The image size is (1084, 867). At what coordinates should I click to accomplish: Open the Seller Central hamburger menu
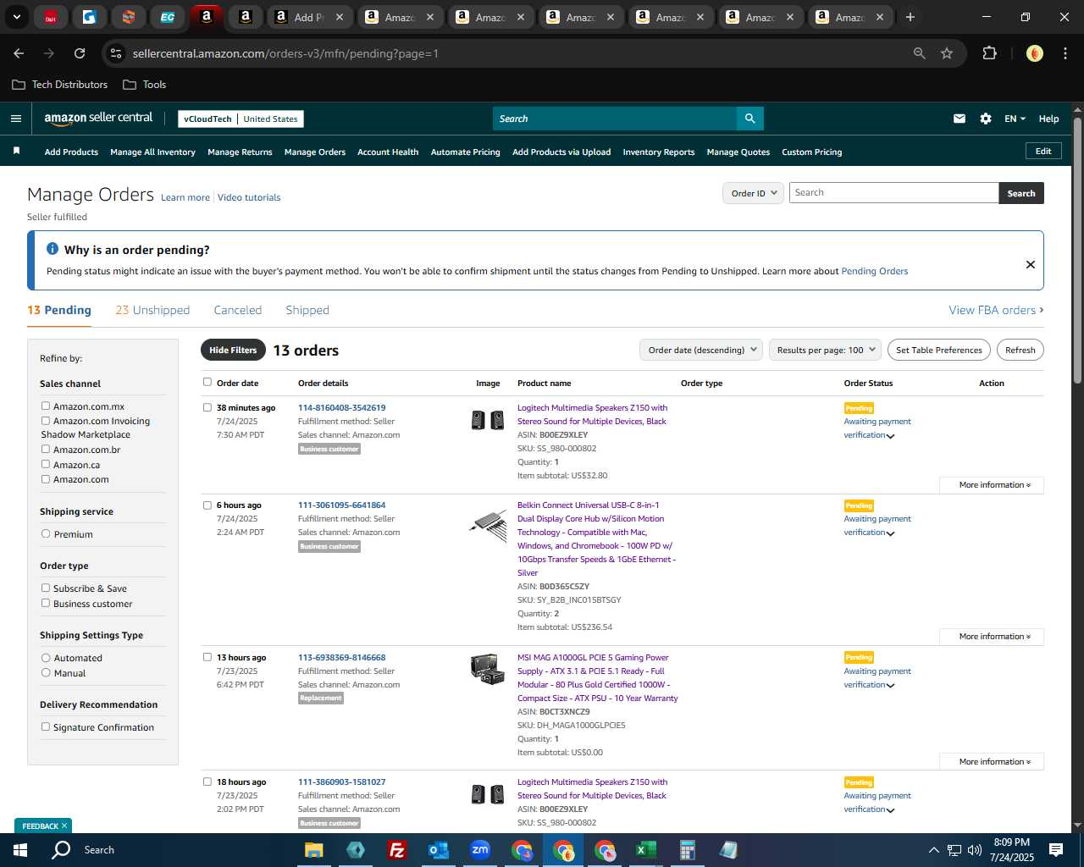(15, 119)
